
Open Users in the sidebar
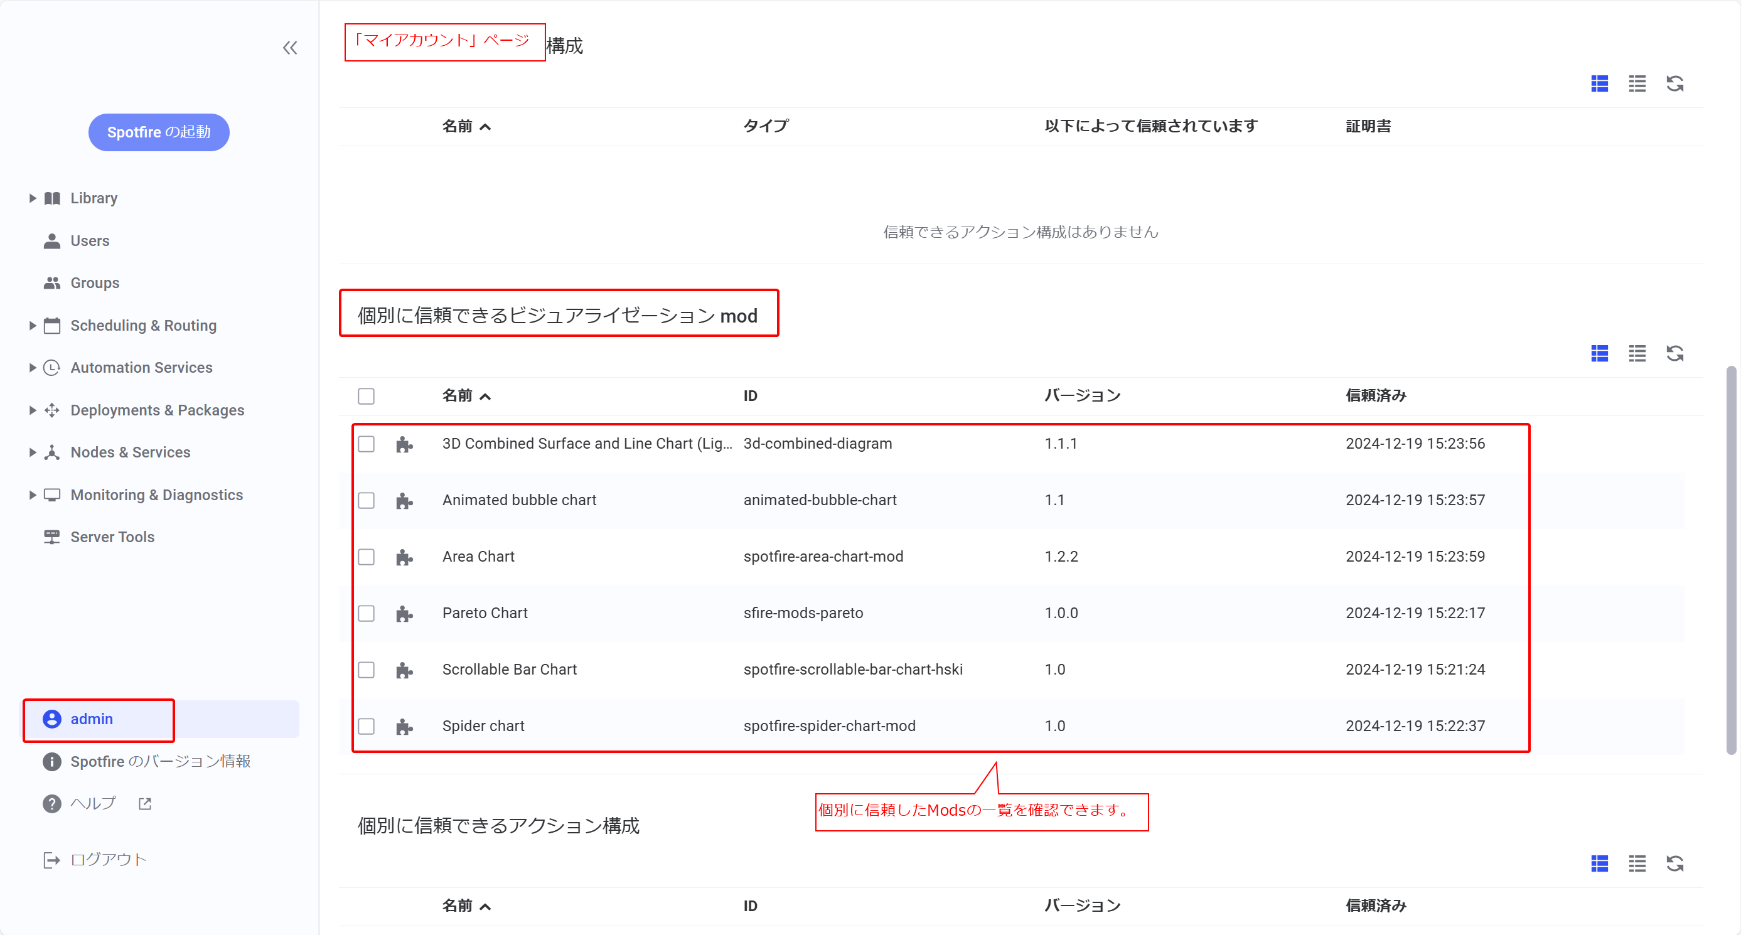point(90,240)
